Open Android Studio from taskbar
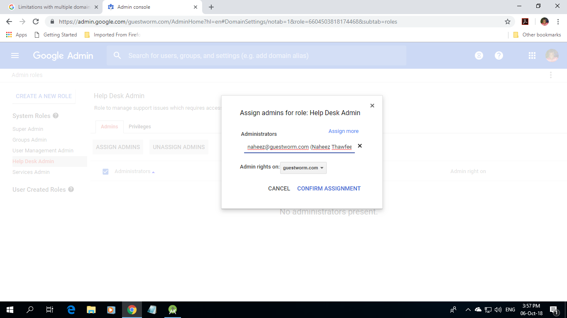The height and width of the screenshot is (318, 567). (173, 310)
